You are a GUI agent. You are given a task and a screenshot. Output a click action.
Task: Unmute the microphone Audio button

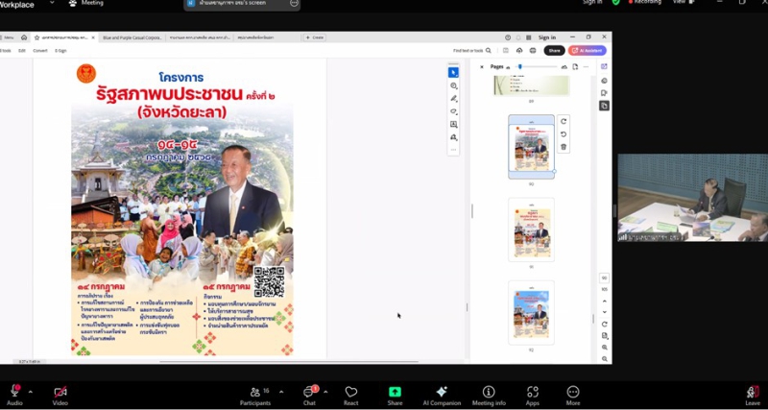point(14,393)
